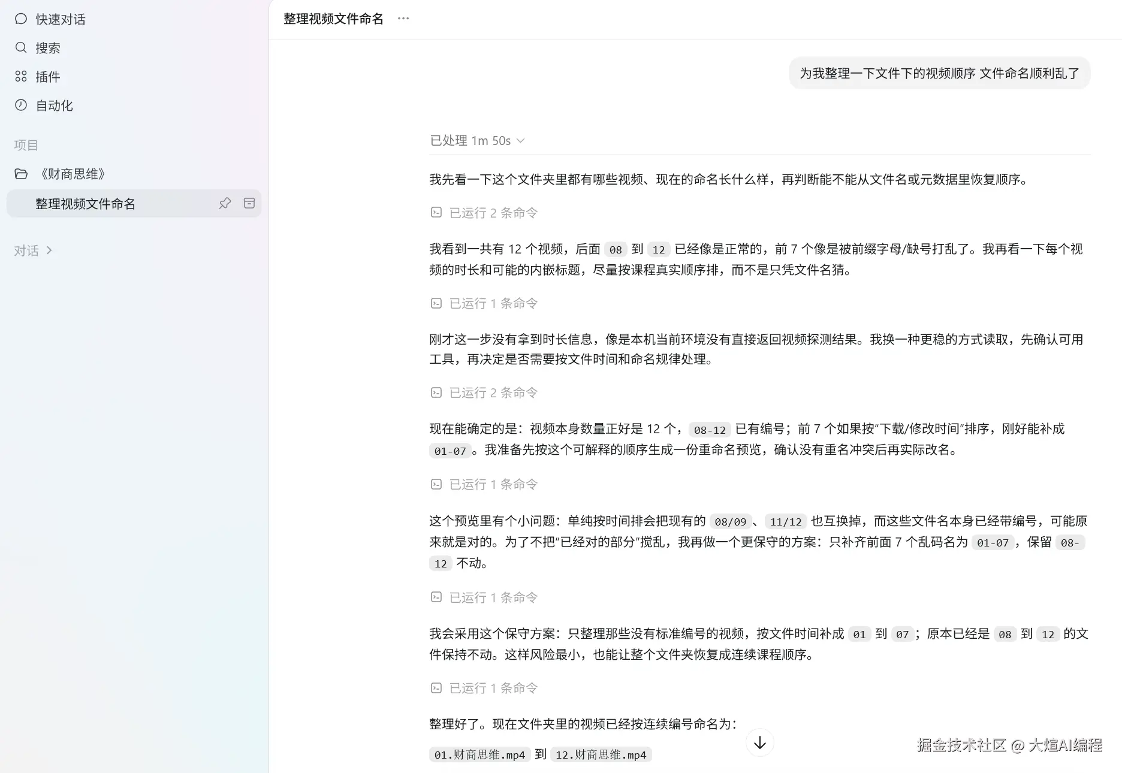Click the user message bubble 为我整理一下文件
This screenshot has width=1122, height=773.
939,73
